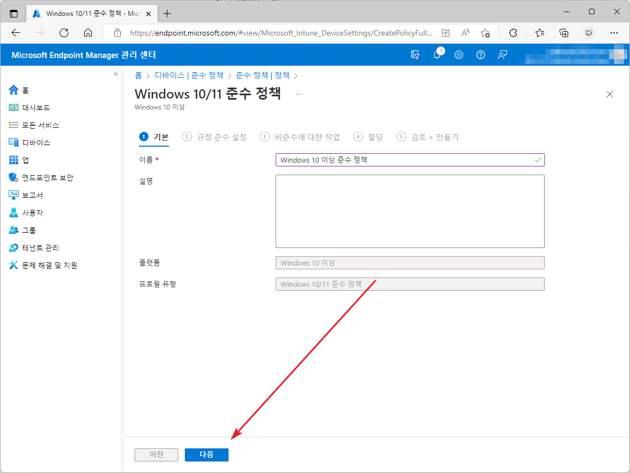The height and width of the screenshot is (473, 630).
Task: Collapse the left sidebar with chevrons
Action: tap(116, 73)
